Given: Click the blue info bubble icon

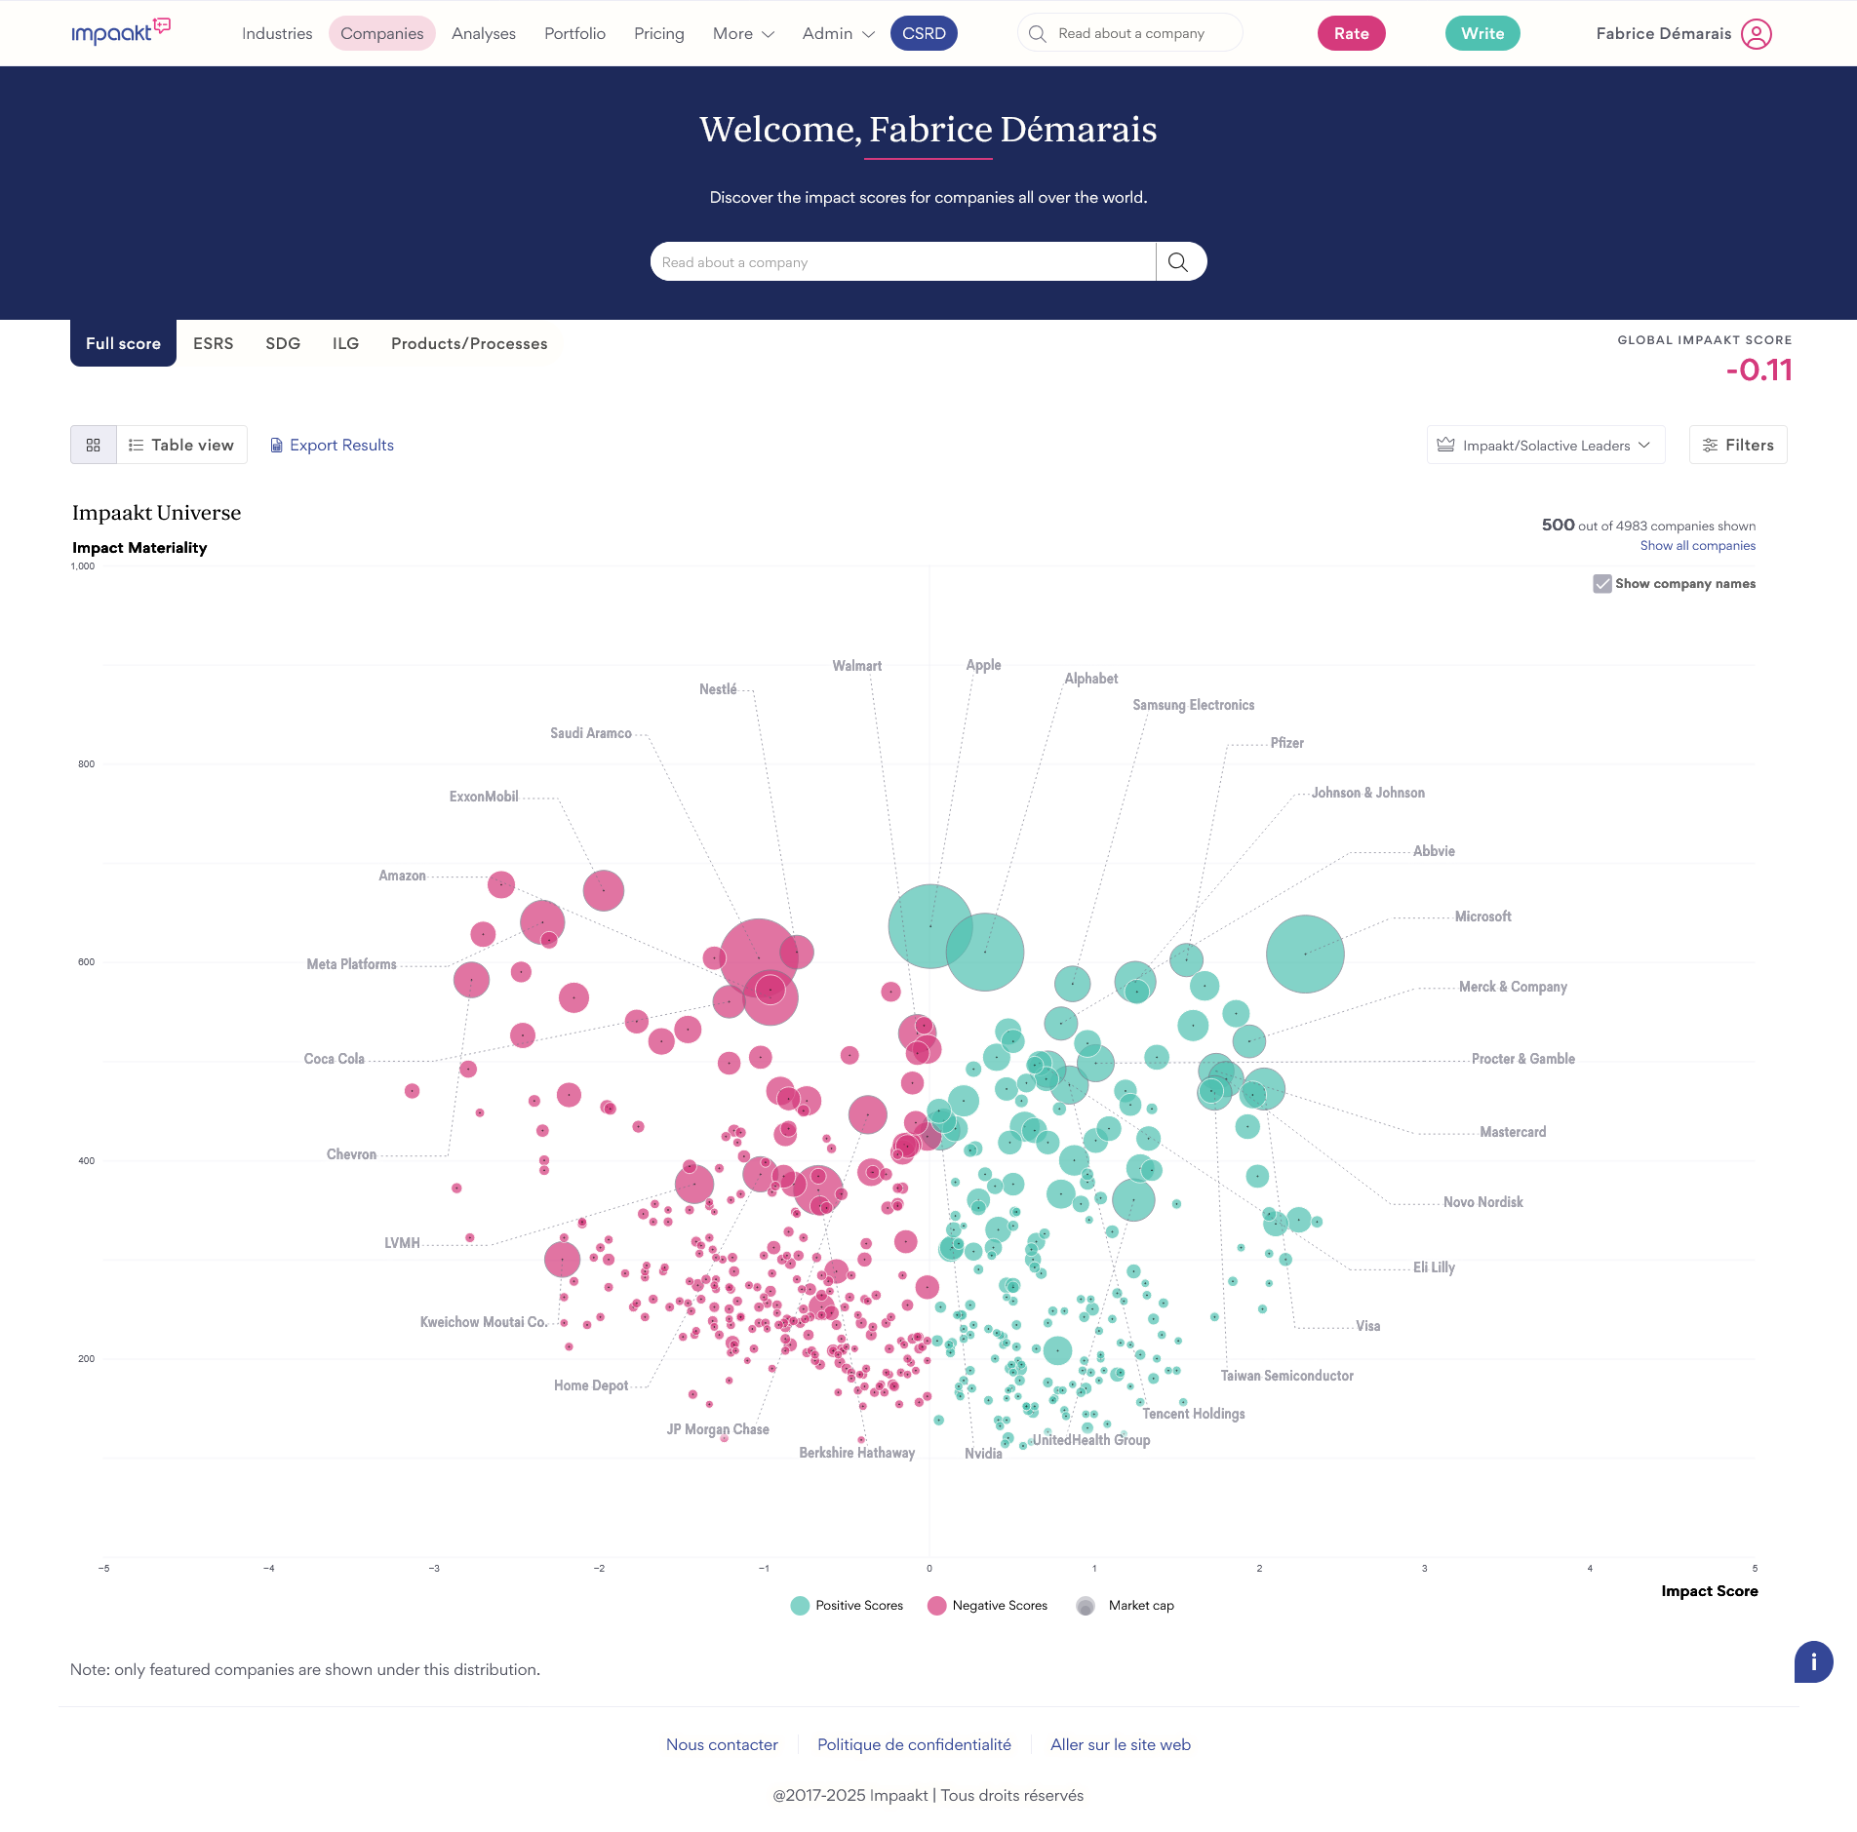Looking at the screenshot, I should pyautogui.click(x=1813, y=1662).
